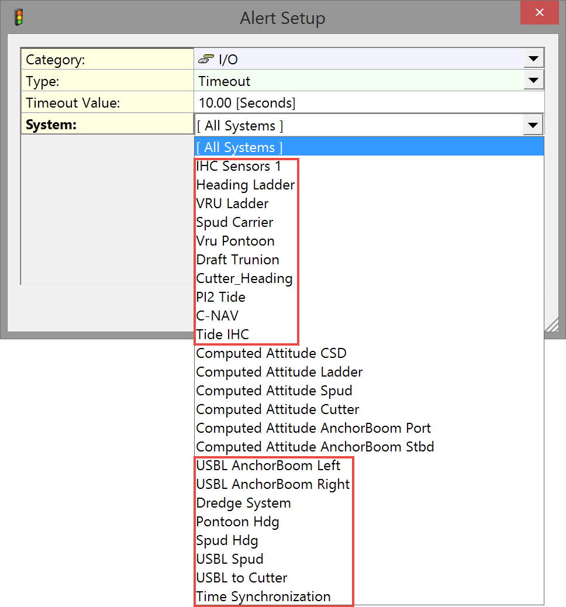Collapse the System dropdown arrow

coord(532,125)
